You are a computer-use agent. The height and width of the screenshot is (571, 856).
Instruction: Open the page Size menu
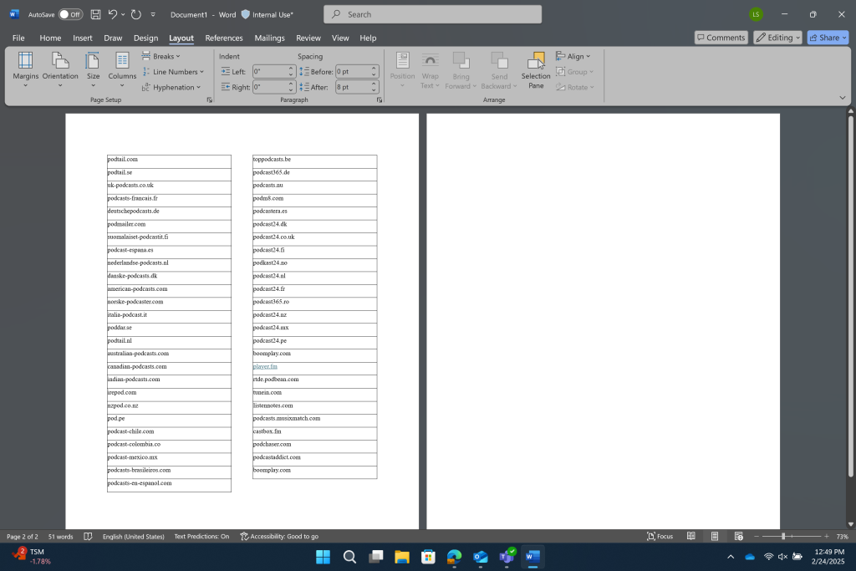pyautogui.click(x=94, y=70)
